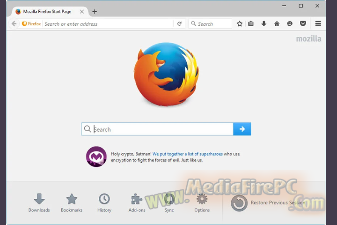Open Sync from the start page
This screenshot has height=225, width=337.
coord(169,203)
